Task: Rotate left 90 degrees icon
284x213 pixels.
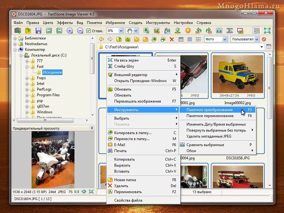Action: pos(198,31)
